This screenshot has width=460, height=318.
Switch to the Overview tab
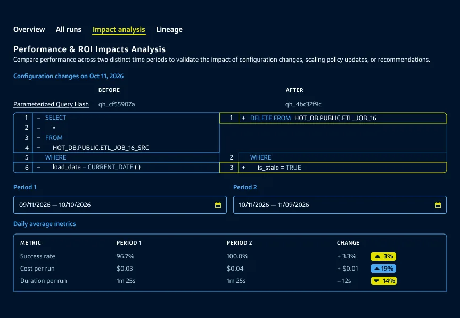pos(29,30)
